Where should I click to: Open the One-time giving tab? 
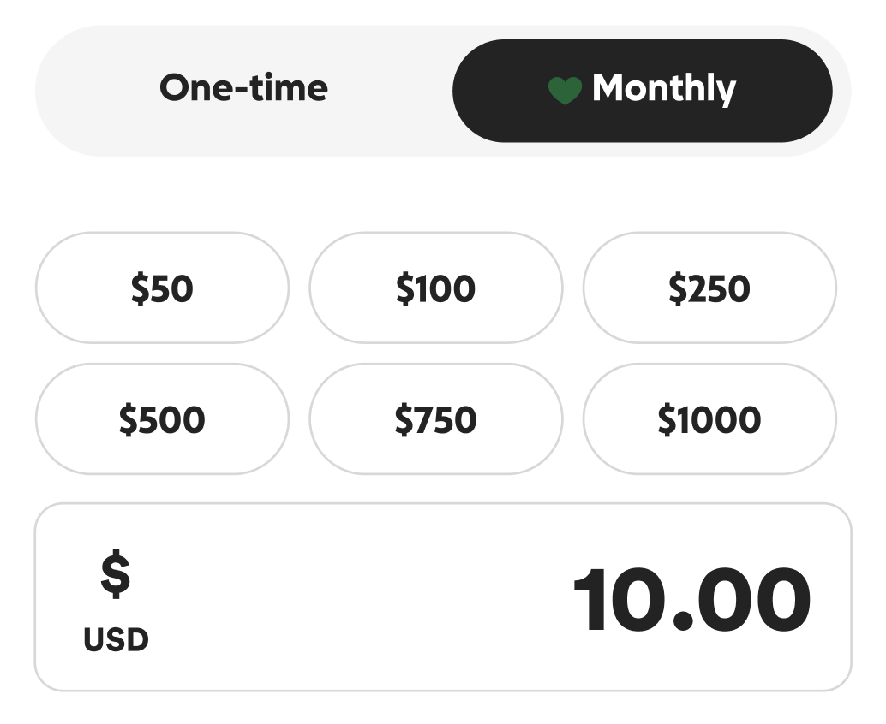click(243, 89)
